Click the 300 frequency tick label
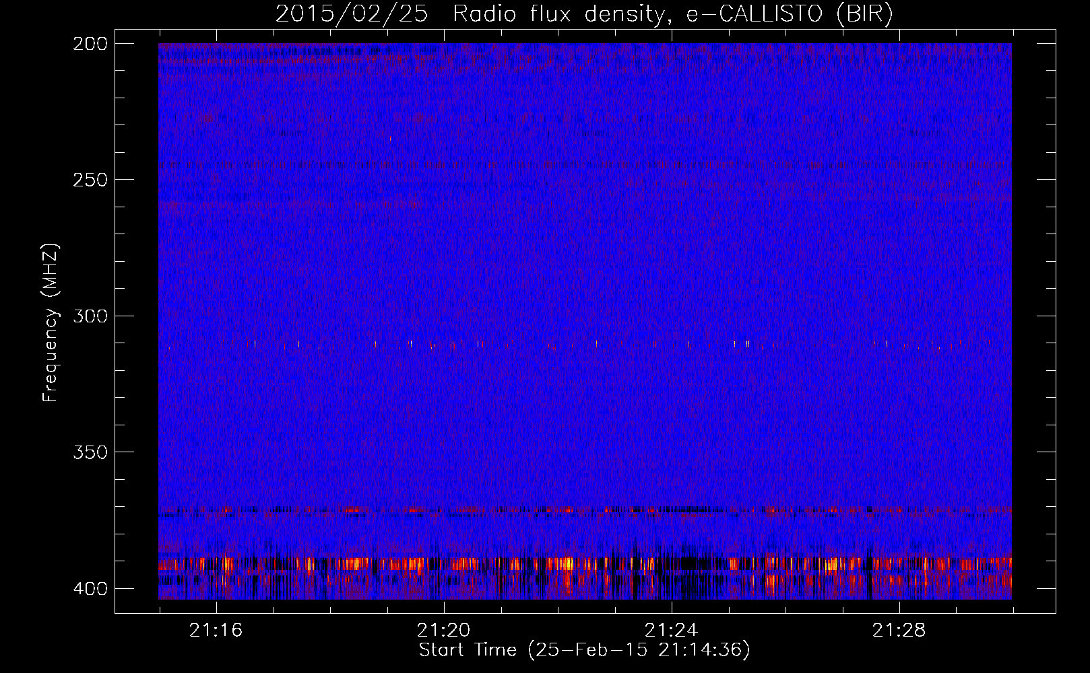This screenshot has height=673, width=1090. click(90, 316)
